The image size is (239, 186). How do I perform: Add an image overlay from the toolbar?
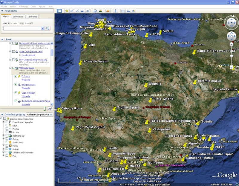pyautogui.click(x=82, y=11)
